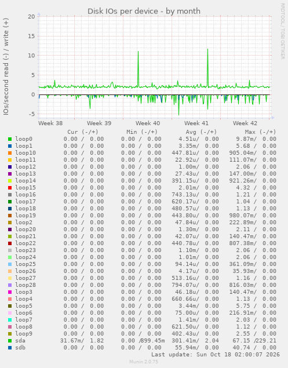
Task: Click the y-axis label 'IOs/second read (-) / write (+)'
Action: pyautogui.click(x=6, y=67)
